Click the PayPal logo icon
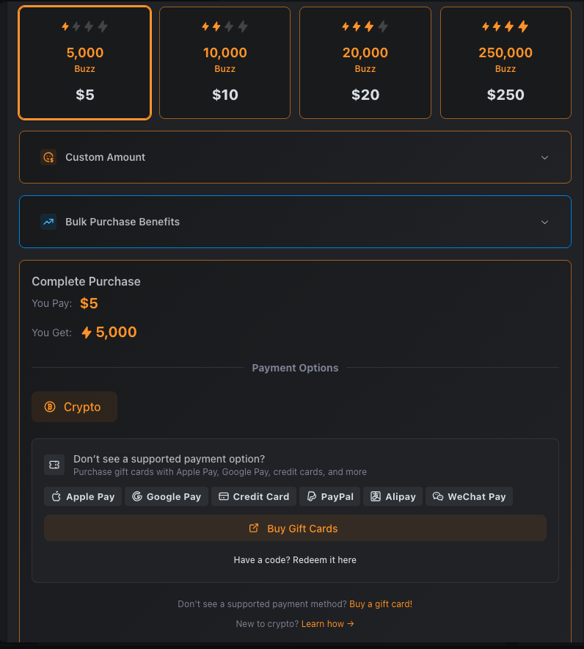 click(311, 497)
